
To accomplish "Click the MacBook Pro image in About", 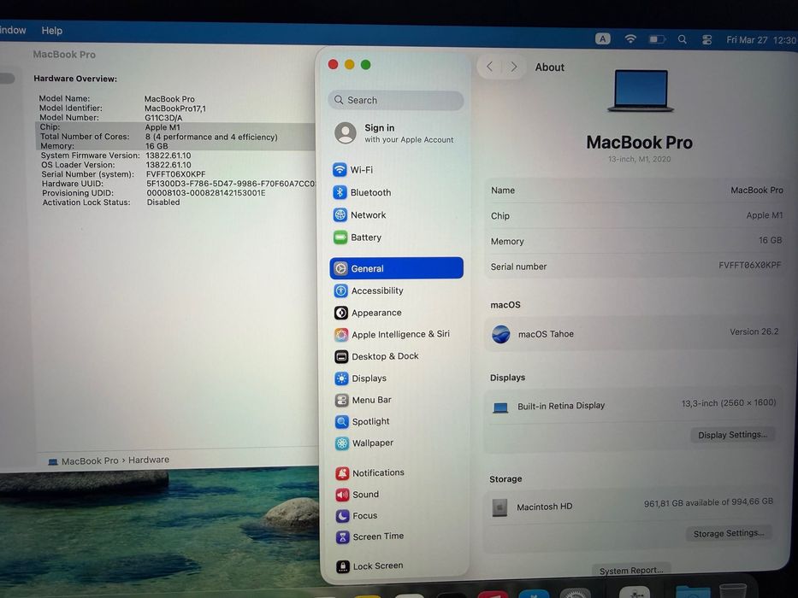I will point(641,91).
